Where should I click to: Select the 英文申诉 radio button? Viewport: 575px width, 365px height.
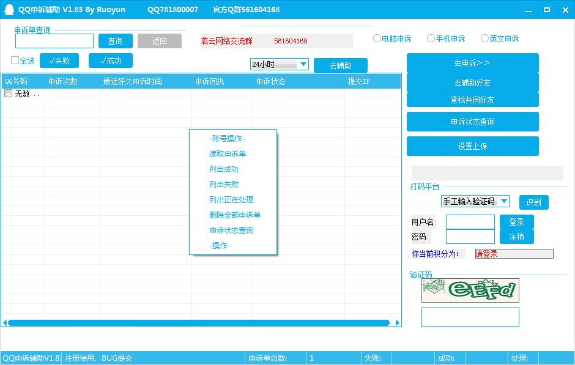[x=484, y=38]
